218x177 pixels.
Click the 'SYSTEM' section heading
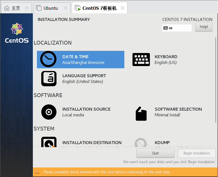pyautogui.click(x=44, y=129)
